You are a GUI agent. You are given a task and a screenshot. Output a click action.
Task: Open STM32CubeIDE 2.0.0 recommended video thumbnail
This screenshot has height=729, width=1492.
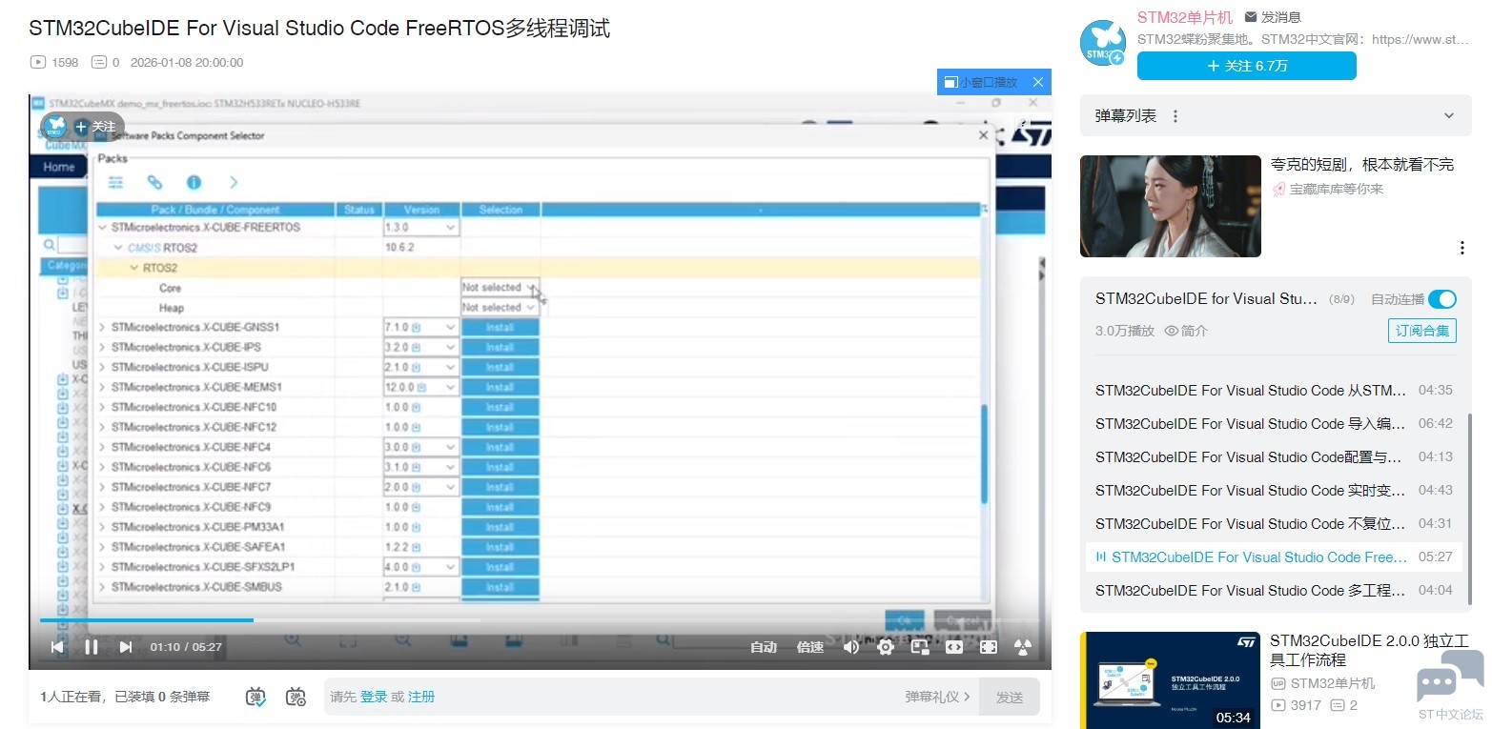pos(1170,679)
